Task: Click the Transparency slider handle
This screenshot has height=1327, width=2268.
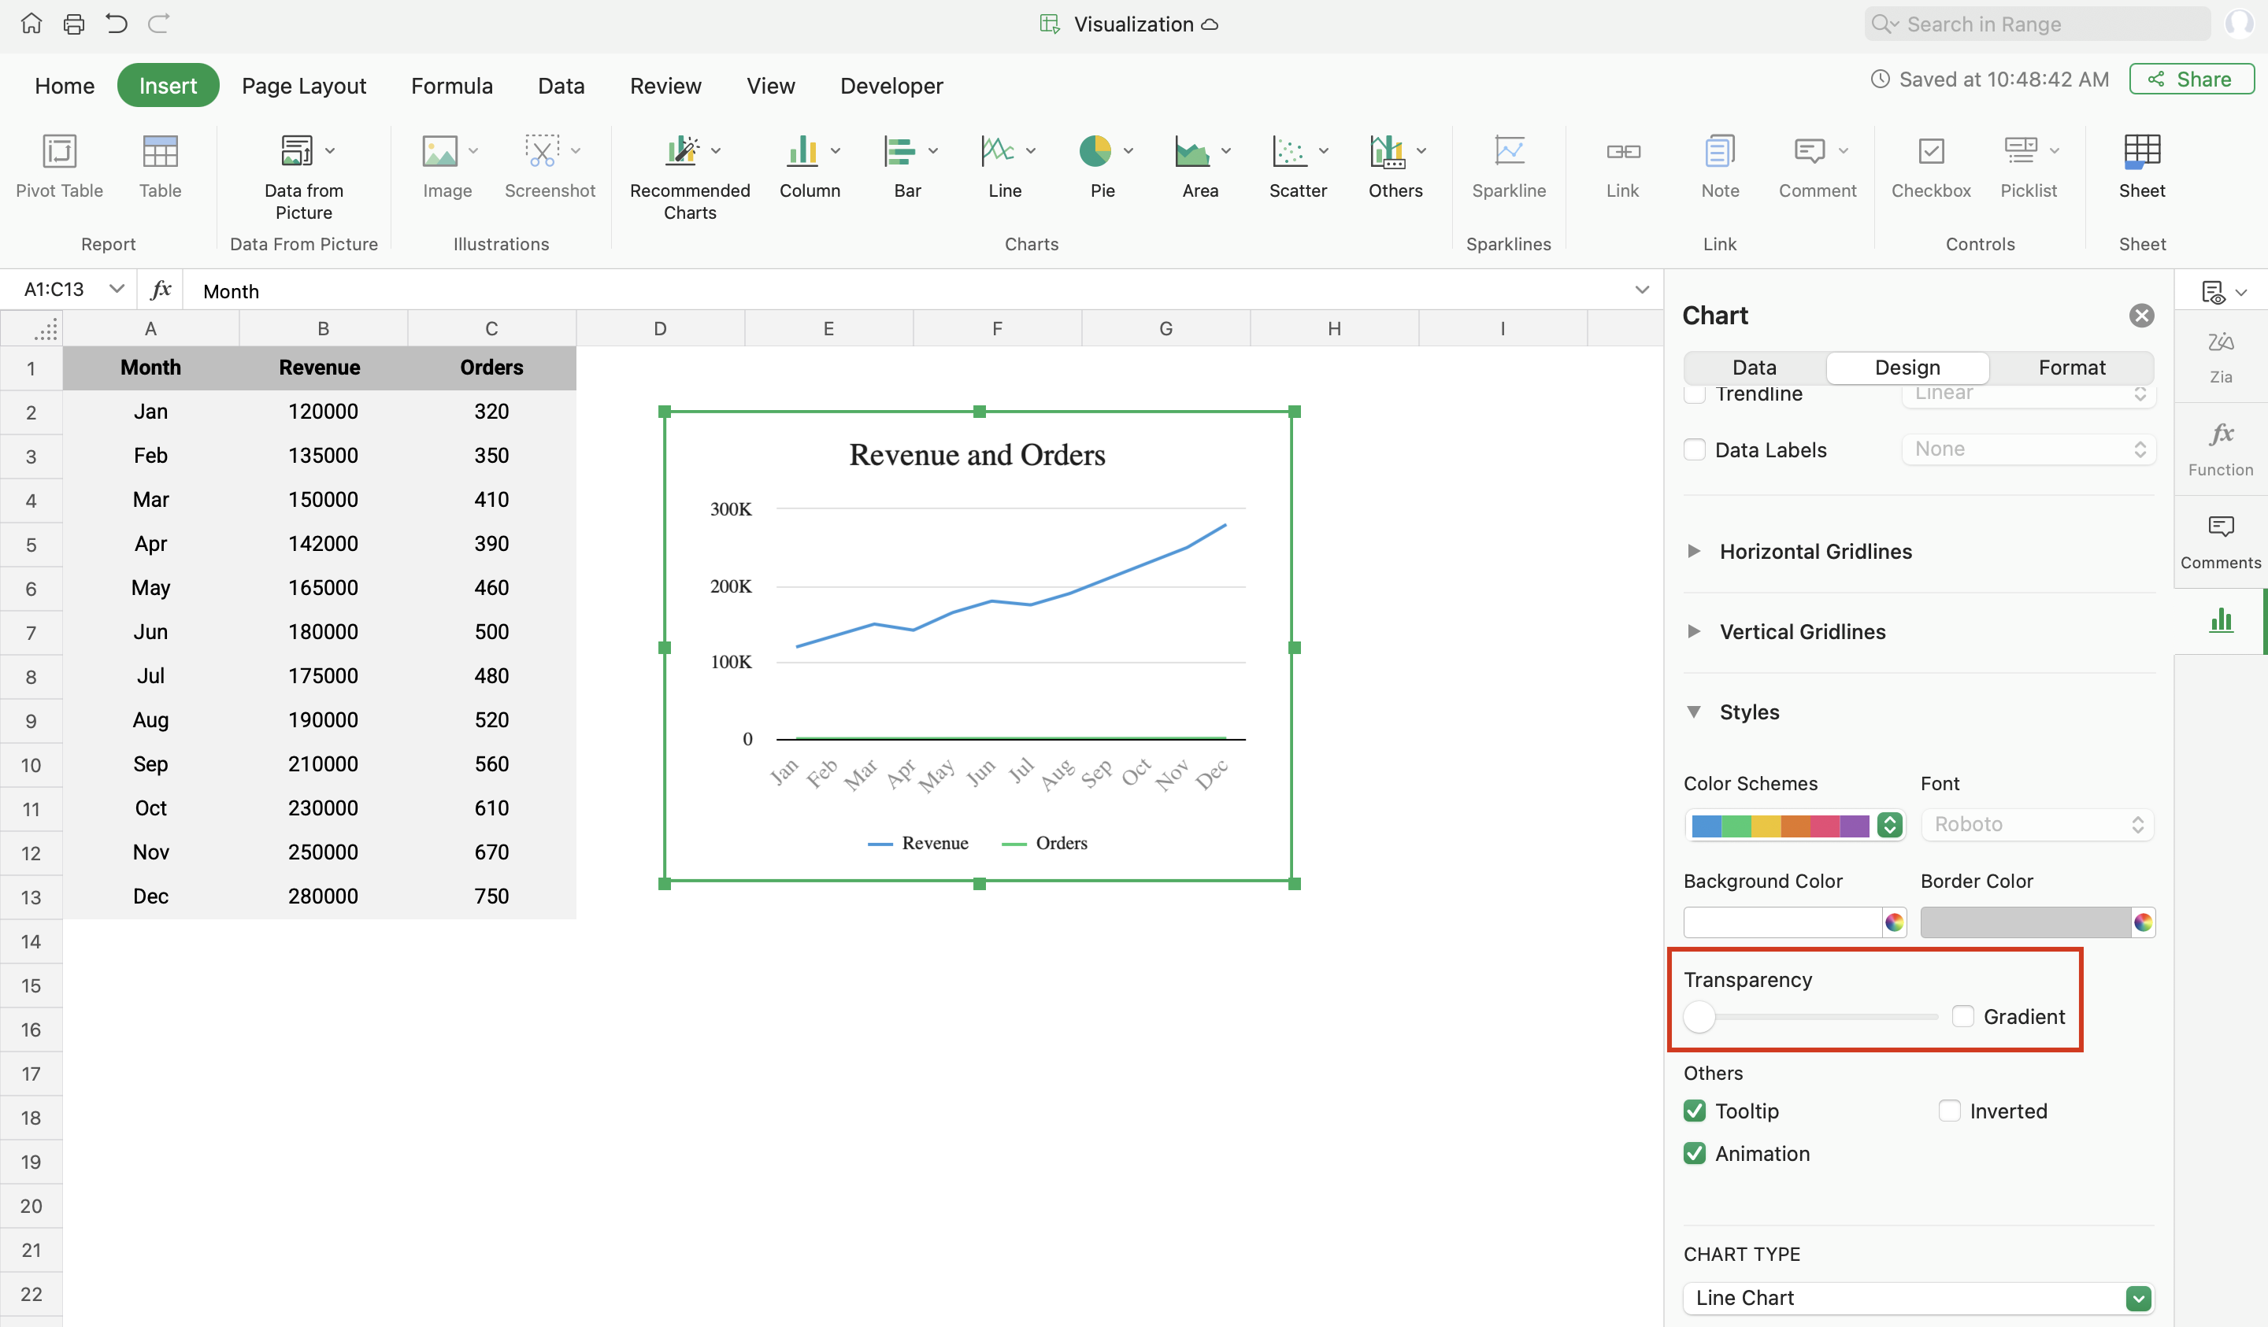Action: pyautogui.click(x=1699, y=1017)
